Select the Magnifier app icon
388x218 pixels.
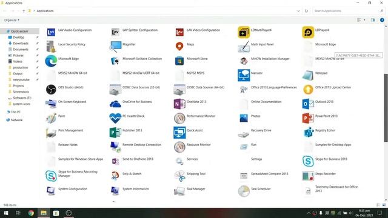(115, 47)
